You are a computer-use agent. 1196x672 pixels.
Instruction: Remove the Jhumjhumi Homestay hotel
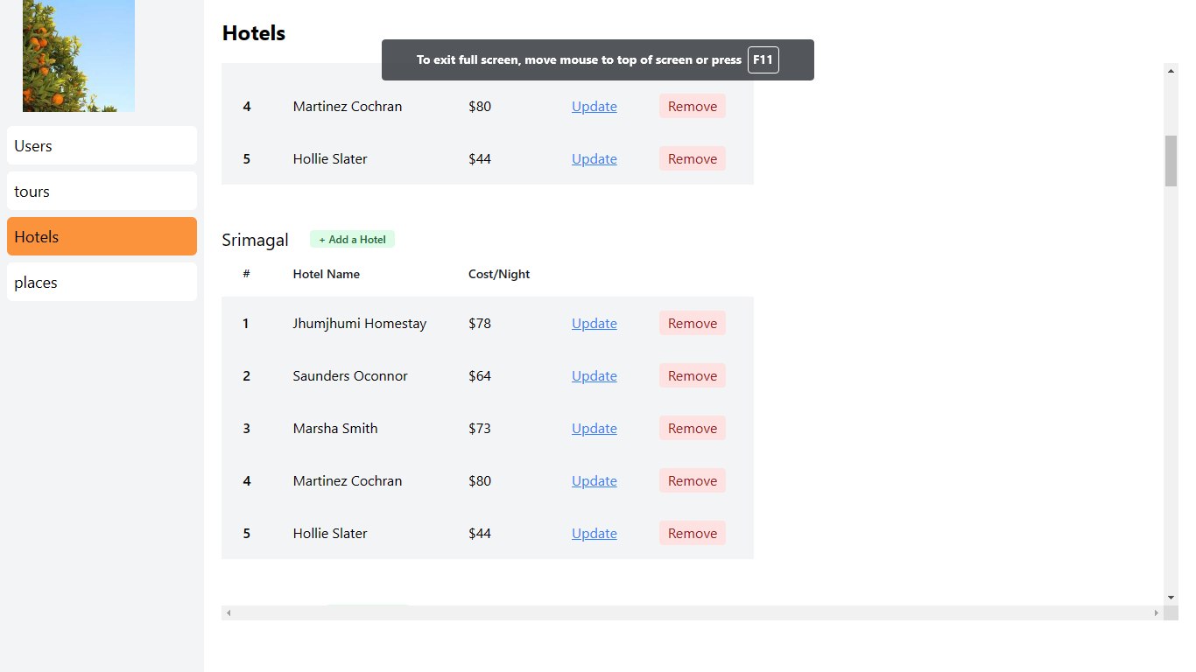coord(692,323)
